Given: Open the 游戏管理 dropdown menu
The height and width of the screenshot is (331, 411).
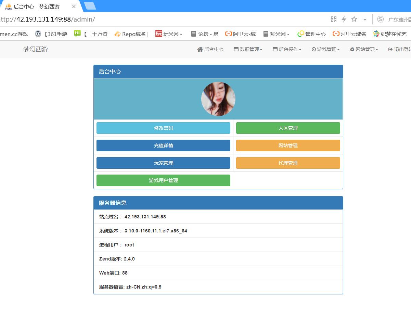Looking at the screenshot, I should (x=325, y=49).
